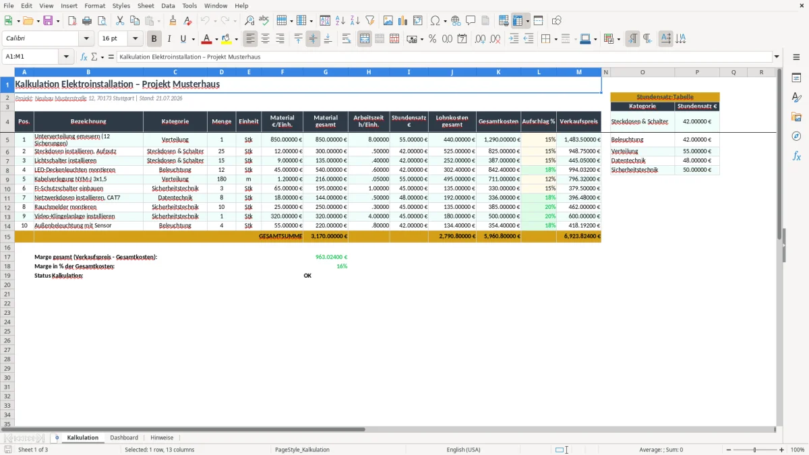This screenshot has height=455, width=809.
Task: Toggle Left-To-Right text direction
Action: (x=632, y=39)
